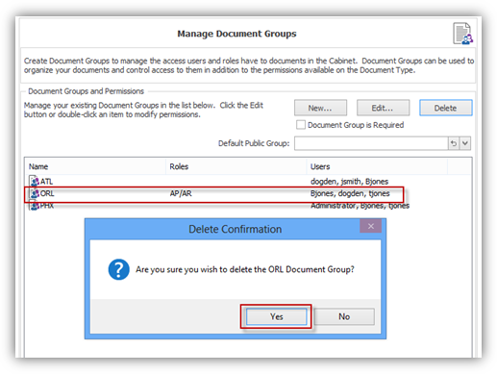
Task: Cancel deletion with the No button
Action: tap(344, 316)
